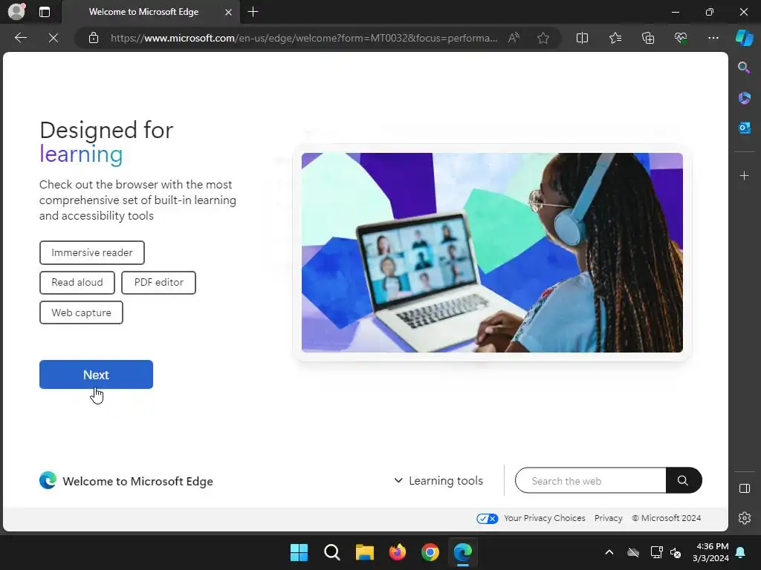Viewport: 761px width, 570px height.
Task: Open sidebar settings gear
Action: pyautogui.click(x=744, y=518)
